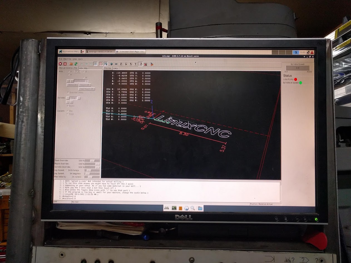Click the Home All button

tap(72, 85)
